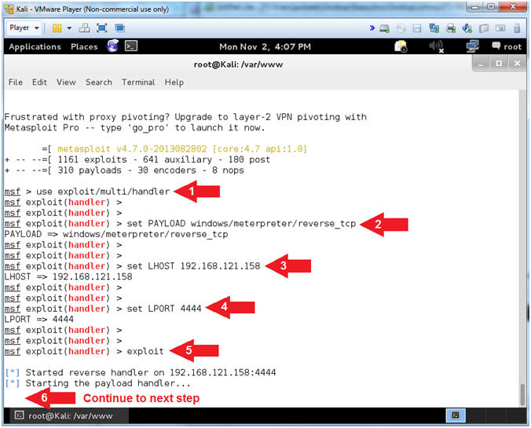
Task: Open the Applications menu in Kali top panel
Action: pyautogui.click(x=35, y=47)
